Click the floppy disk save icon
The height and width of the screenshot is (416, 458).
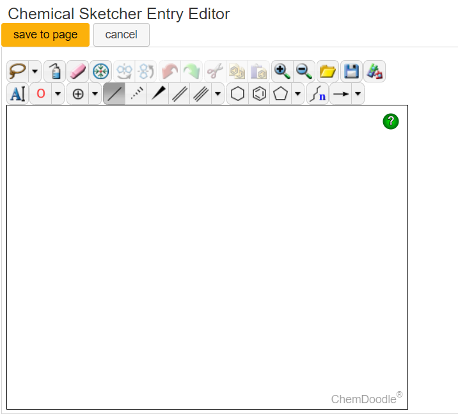(351, 71)
